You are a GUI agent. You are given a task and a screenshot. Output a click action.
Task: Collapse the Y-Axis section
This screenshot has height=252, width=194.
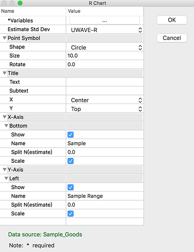(x=5, y=170)
